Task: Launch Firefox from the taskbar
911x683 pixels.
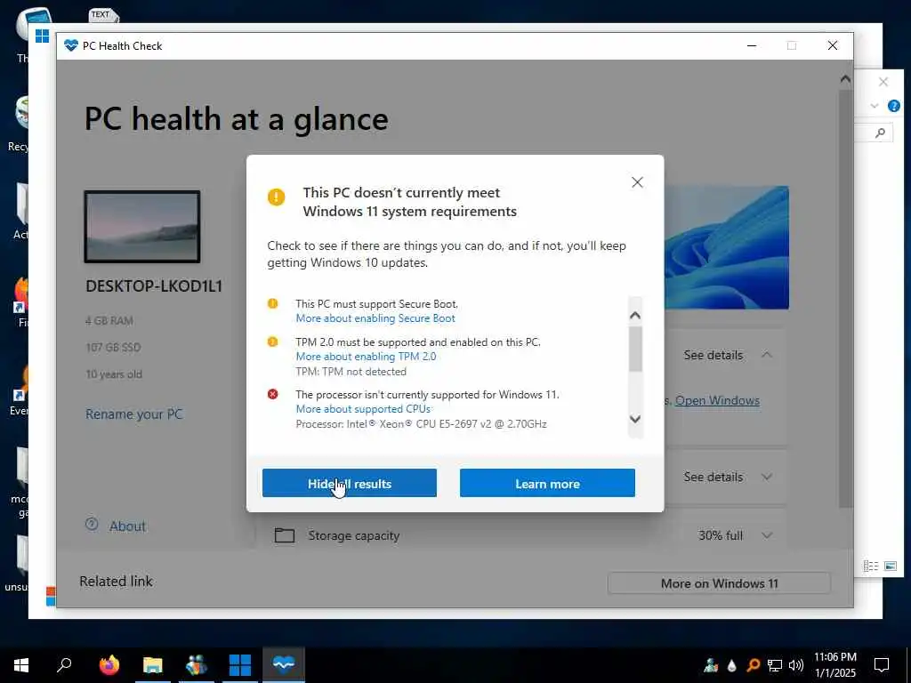Action: [109, 665]
